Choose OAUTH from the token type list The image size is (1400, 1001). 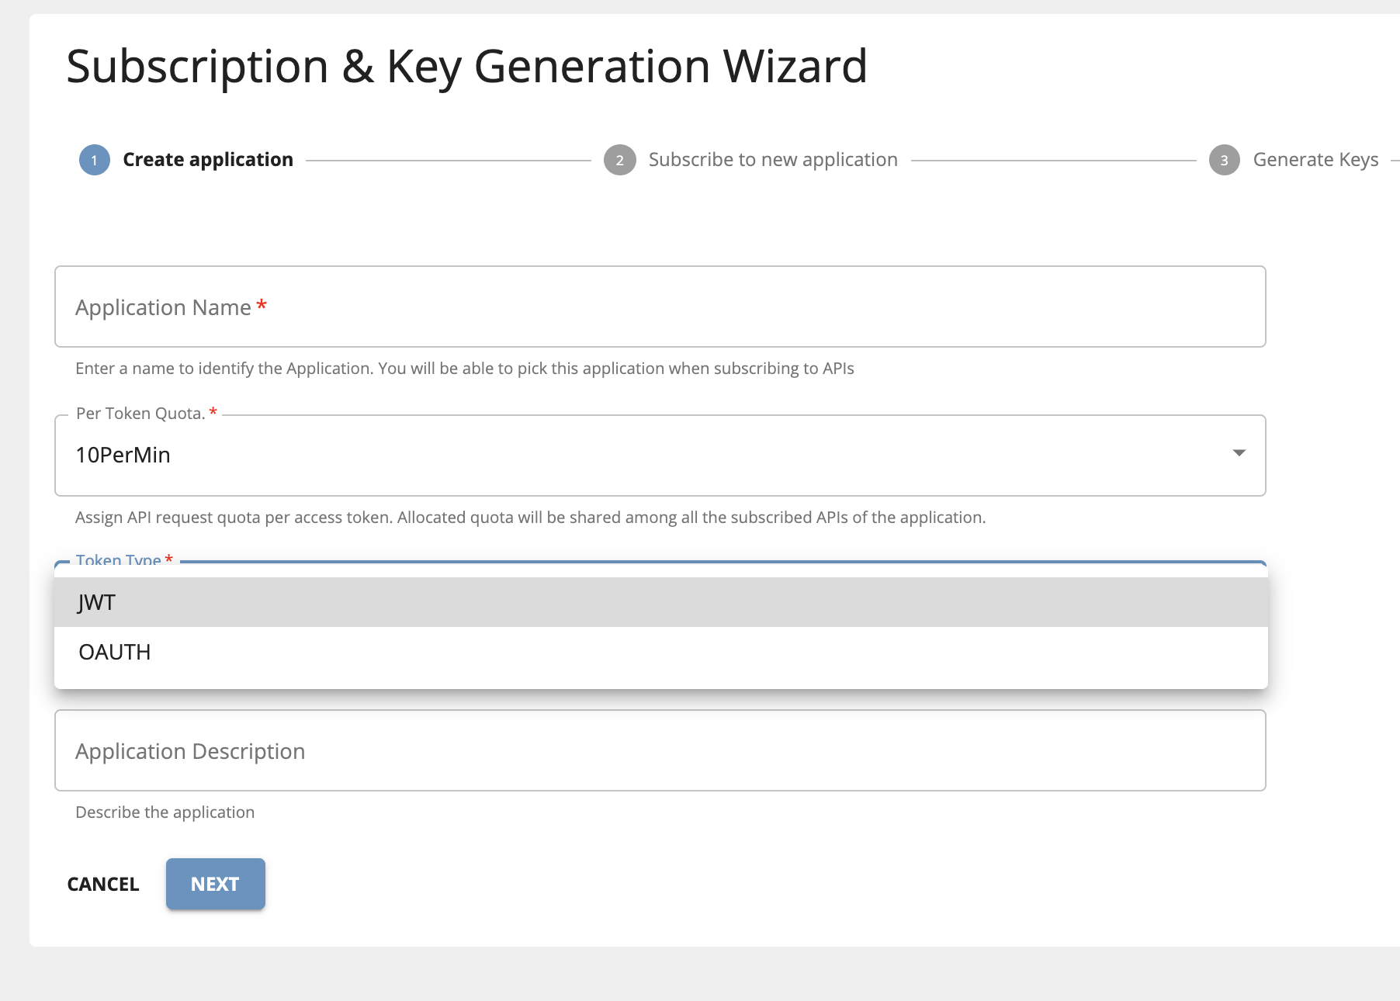tap(661, 652)
